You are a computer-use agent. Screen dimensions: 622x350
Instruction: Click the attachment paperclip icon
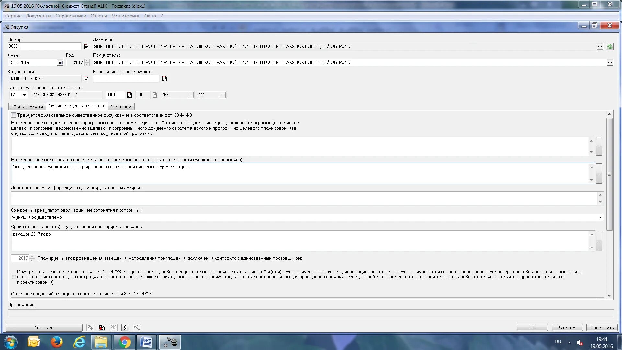(x=125, y=328)
